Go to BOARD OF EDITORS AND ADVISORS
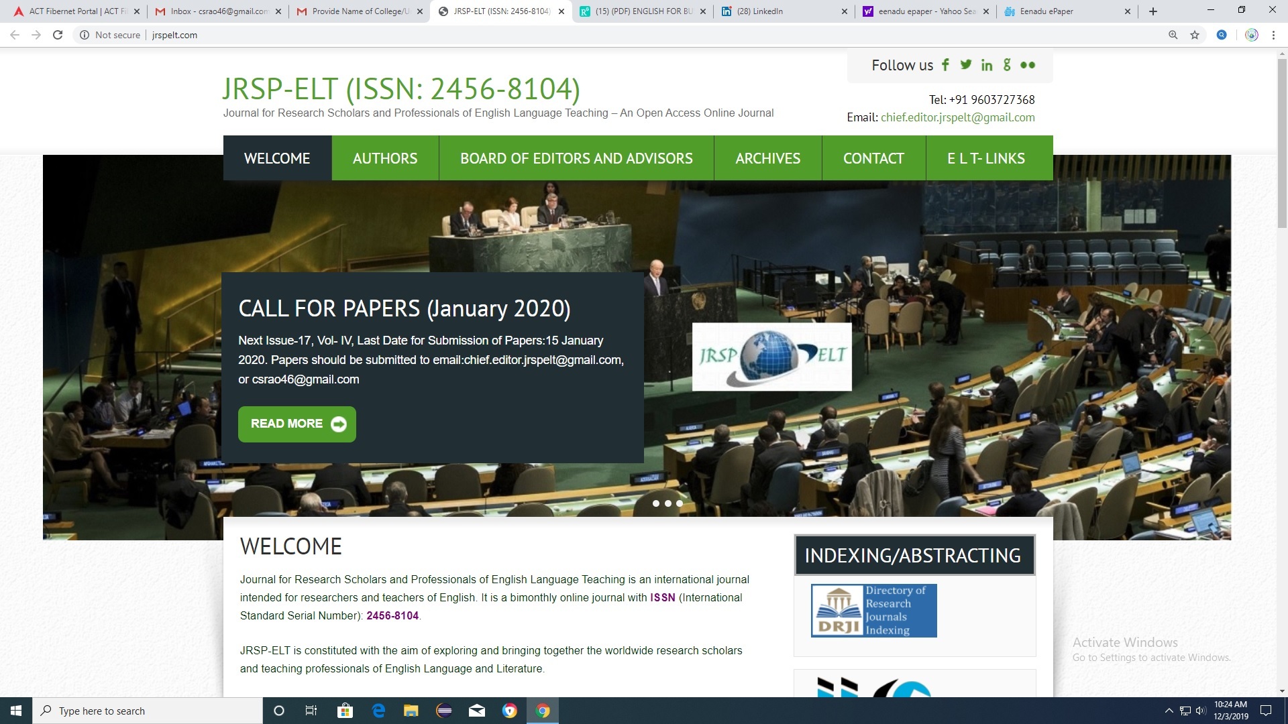Image resolution: width=1288 pixels, height=724 pixels. click(576, 158)
